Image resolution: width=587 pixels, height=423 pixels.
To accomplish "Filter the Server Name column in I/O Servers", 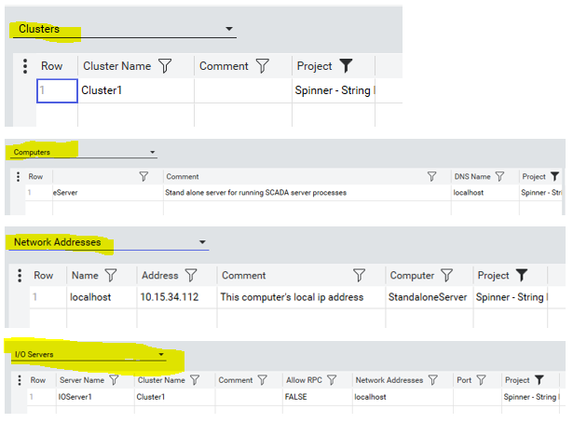I will (x=114, y=380).
